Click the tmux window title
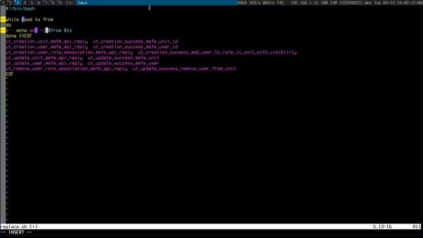 tap(83, 3)
